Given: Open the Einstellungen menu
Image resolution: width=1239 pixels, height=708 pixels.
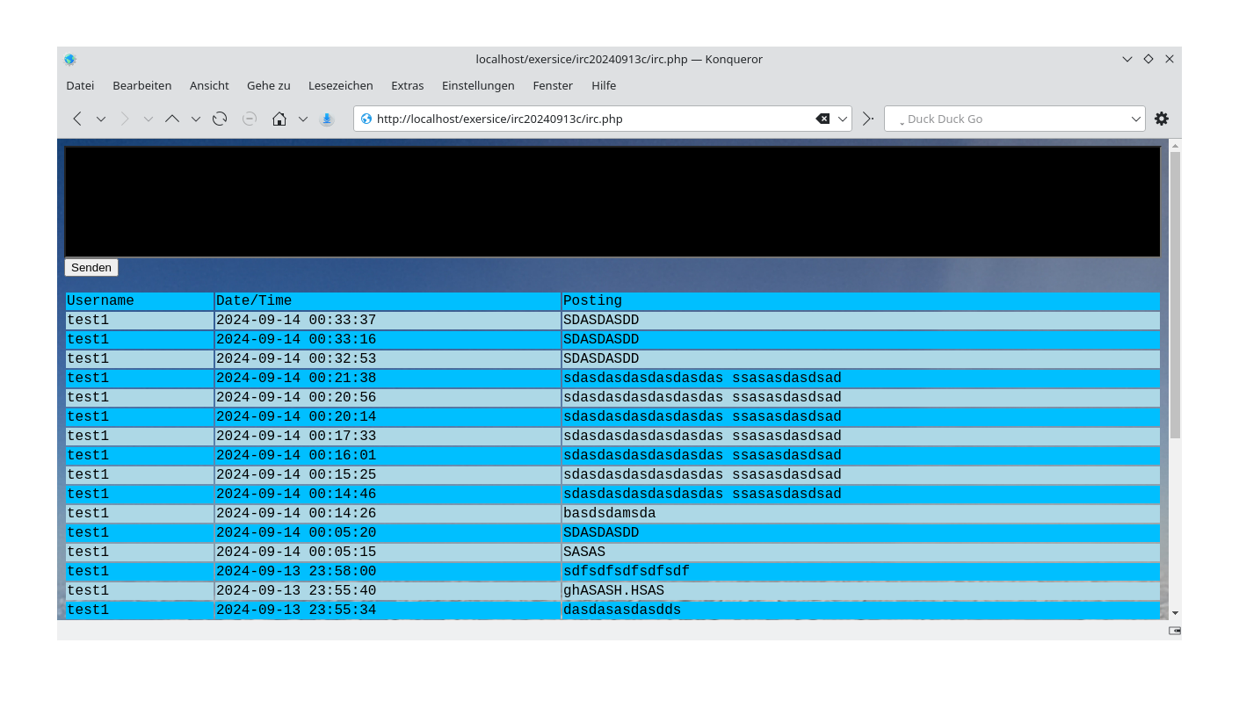Looking at the screenshot, I should [x=478, y=85].
